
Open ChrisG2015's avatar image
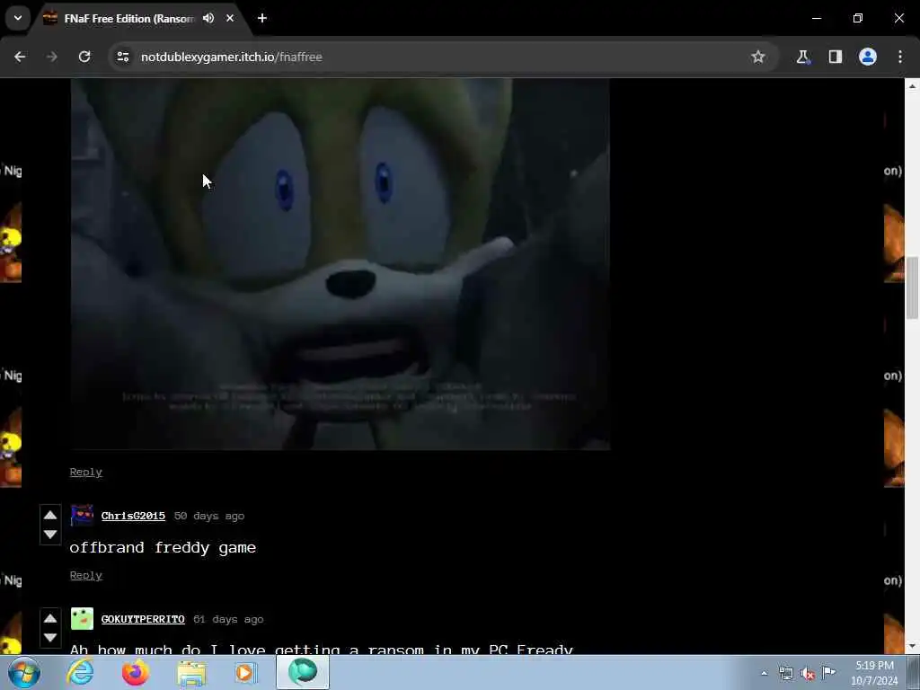coord(82,516)
